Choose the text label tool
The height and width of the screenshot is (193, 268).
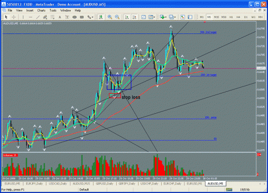67,17
